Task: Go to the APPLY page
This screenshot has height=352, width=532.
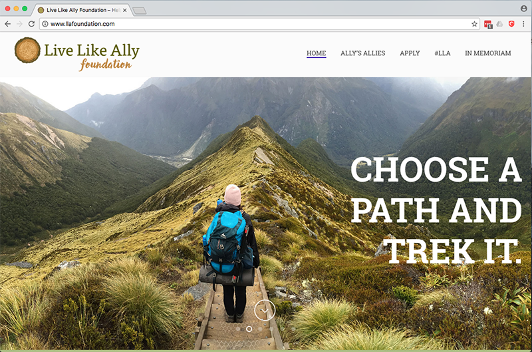Action: point(410,53)
